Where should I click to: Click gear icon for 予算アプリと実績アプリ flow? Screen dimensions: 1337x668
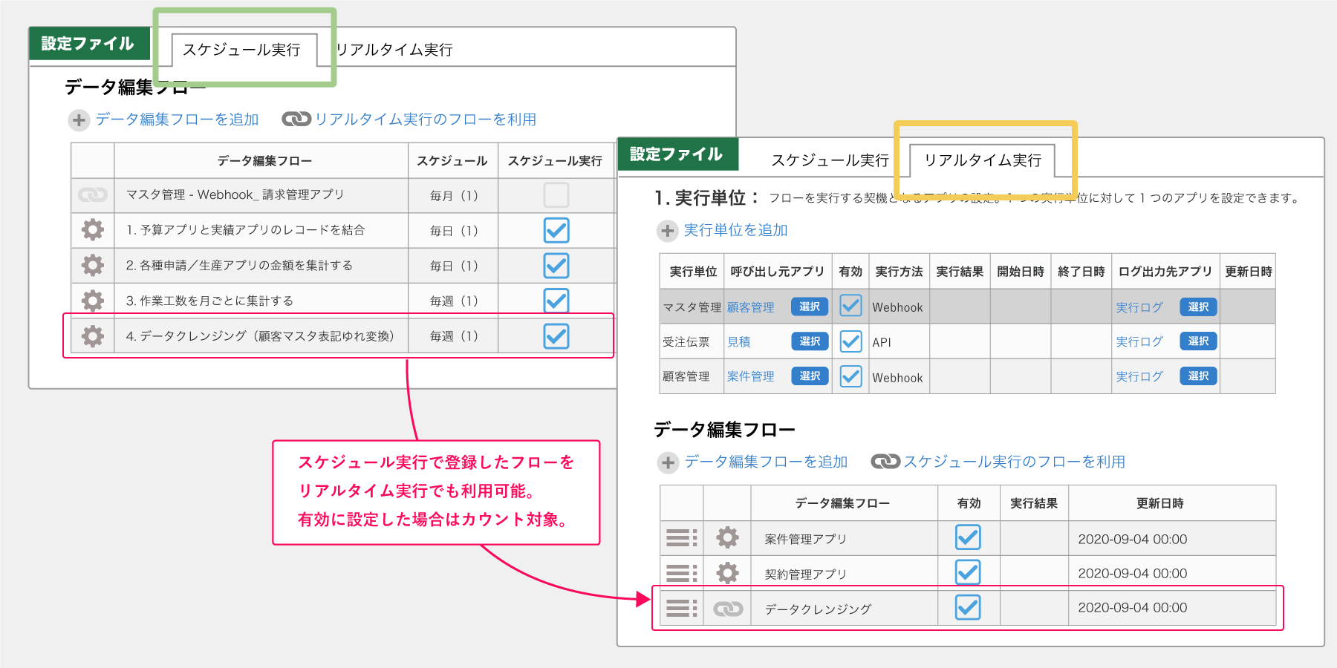point(93,230)
